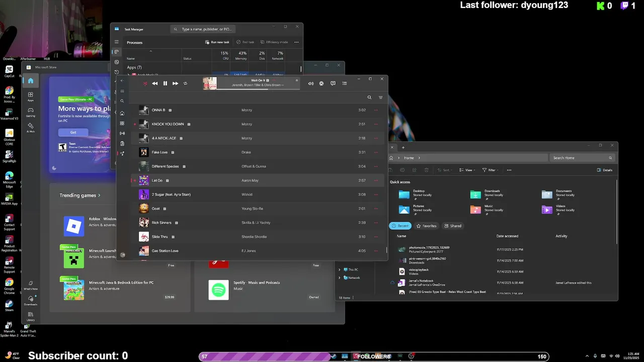The height and width of the screenshot is (362, 644).
Task: Add a new tab in File Explorer
Action: (403, 147)
